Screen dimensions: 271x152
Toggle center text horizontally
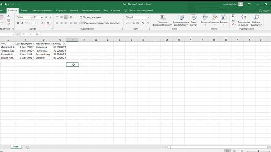coord(61,23)
